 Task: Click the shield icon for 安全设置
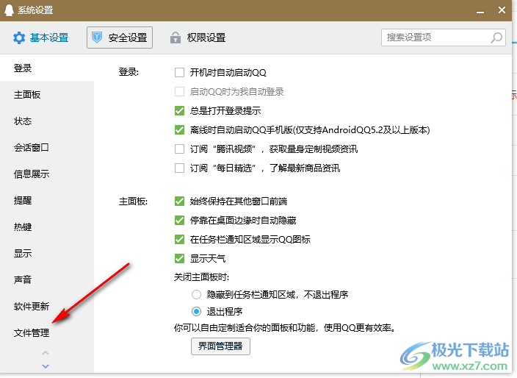pos(97,38)
